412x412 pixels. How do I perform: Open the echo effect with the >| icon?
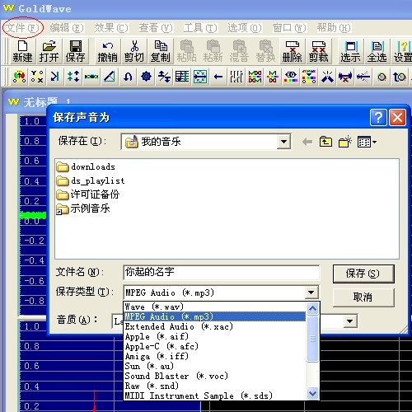tap(55, 77)
